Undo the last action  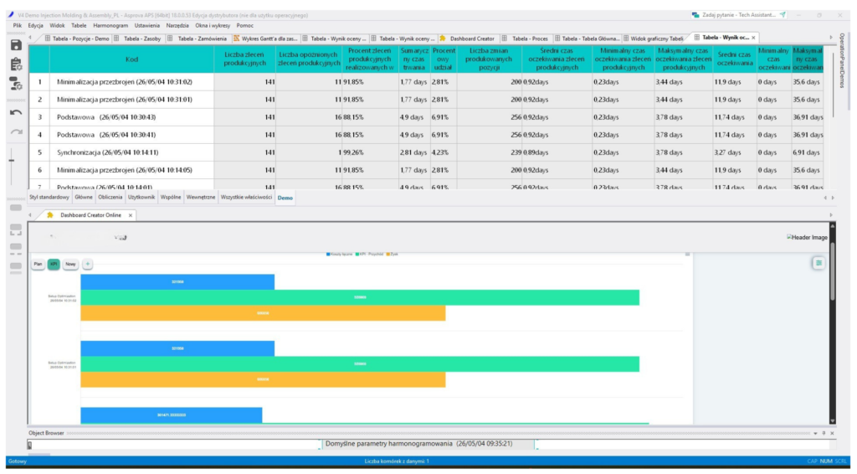click(x=16, y=112)
